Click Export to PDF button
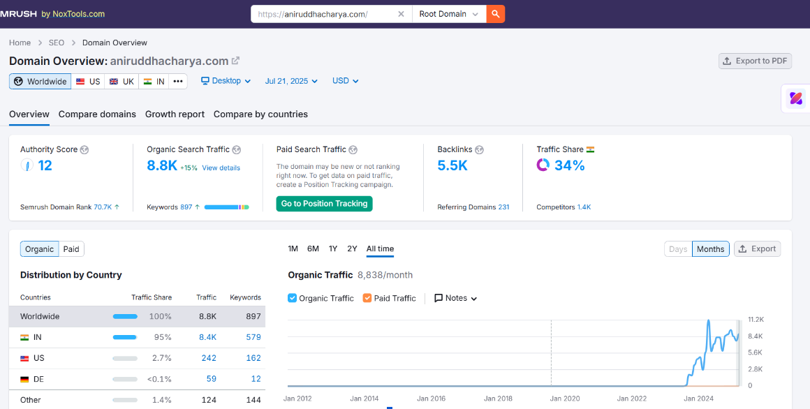 756,61
